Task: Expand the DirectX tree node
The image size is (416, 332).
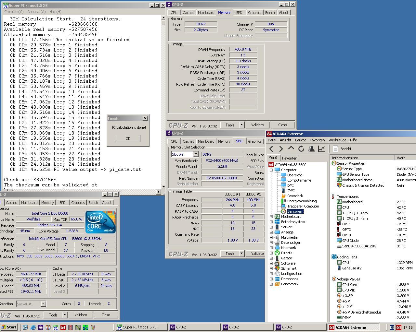Action: [271, 253]
